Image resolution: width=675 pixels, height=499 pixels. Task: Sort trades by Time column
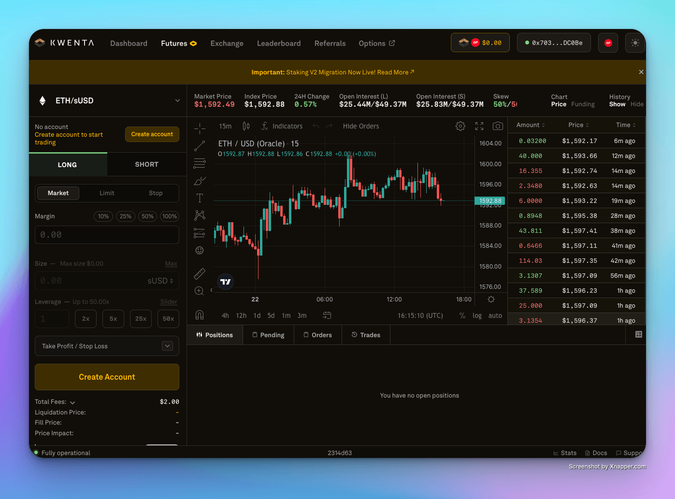(626, 125)
